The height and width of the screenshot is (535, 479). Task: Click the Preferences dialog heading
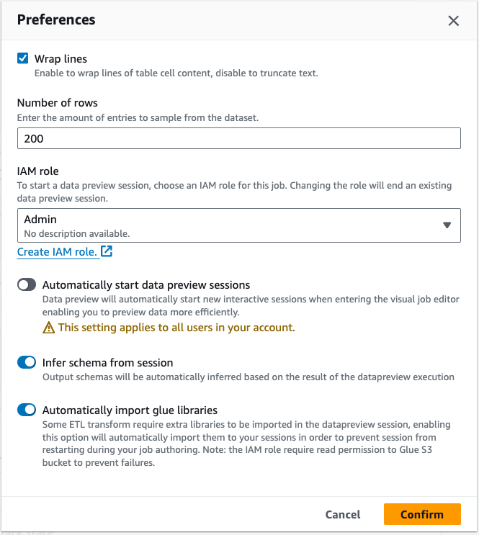pyautogui.click(x=56, y=20)
